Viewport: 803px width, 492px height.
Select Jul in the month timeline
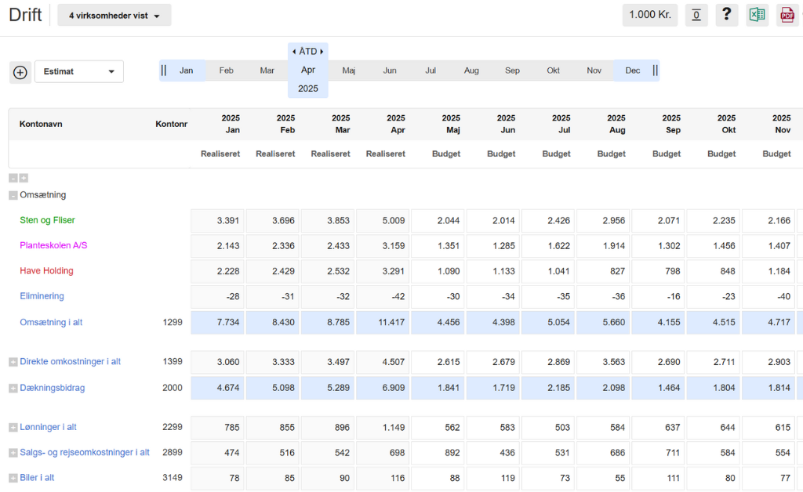[431, 71]
